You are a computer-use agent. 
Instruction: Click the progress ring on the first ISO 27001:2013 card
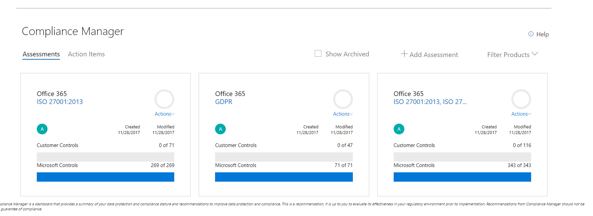pyautogui.click(x=164, y=99)
